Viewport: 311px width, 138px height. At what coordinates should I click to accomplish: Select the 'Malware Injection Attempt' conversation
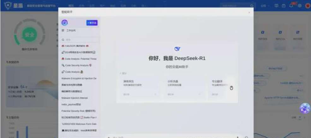(75, 98)
